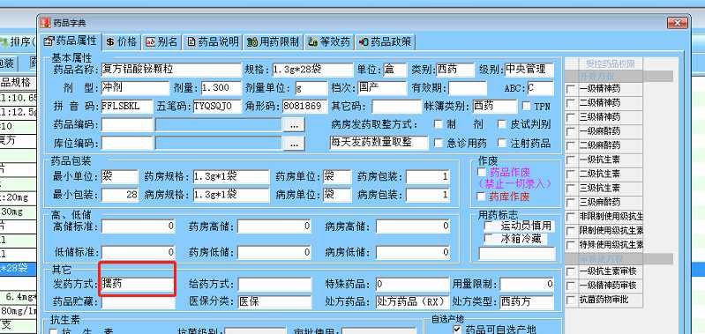This screenshot has height=334, width=705.
Task: Click the 最小包装 field showing 28
Action: pyautogui.click(x=120, y=195)
